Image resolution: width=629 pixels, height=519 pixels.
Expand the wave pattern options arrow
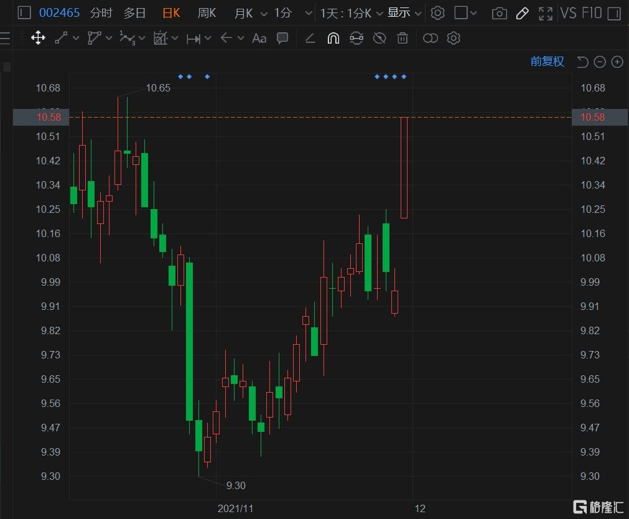tap(142, 39)
